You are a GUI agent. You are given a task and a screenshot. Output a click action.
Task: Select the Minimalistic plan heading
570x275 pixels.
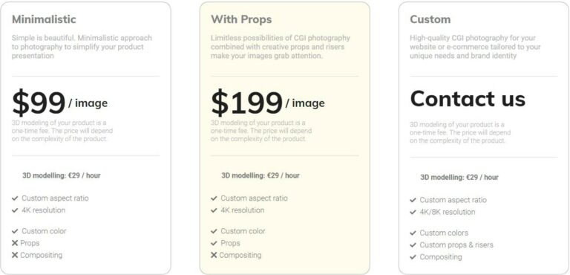pyautogui.click(x=44, y=19)
